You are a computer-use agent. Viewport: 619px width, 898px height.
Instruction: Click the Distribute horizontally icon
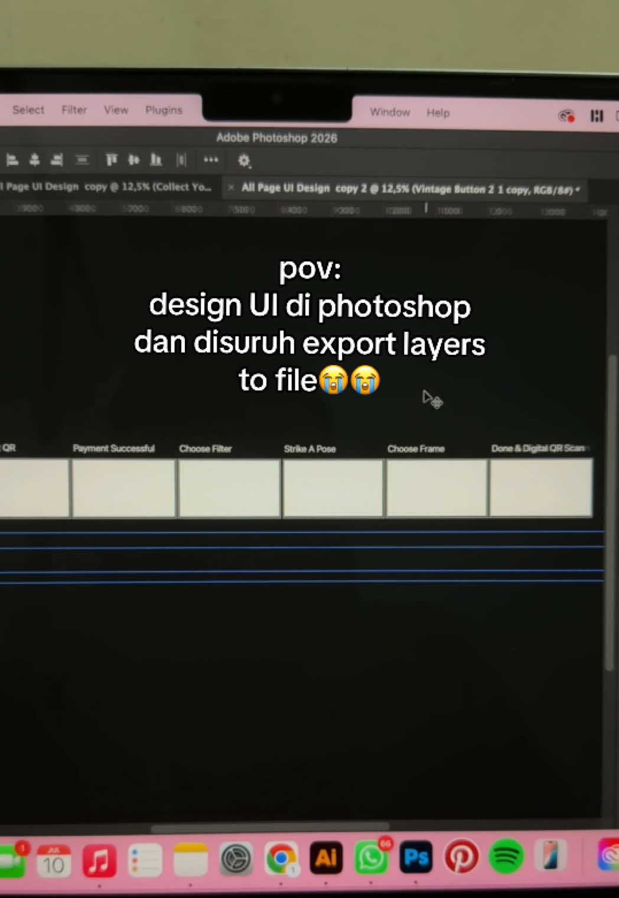click(x=181, y=160)
